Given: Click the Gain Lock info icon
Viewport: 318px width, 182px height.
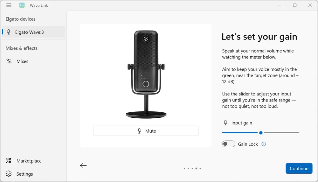Looking at the screenshot, I should [264, 144].
